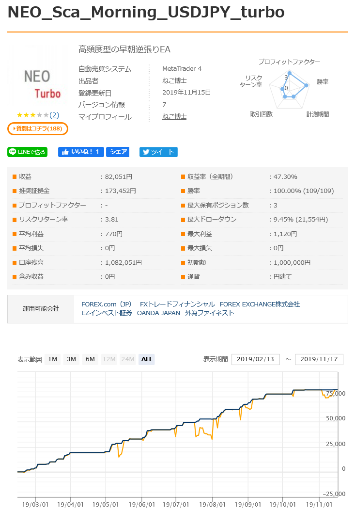Click the 最大保有ポジション数 label

coord(218,205)
